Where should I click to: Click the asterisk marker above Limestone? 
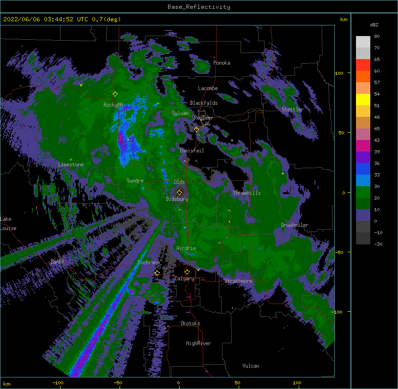click(x=71, y=160)
